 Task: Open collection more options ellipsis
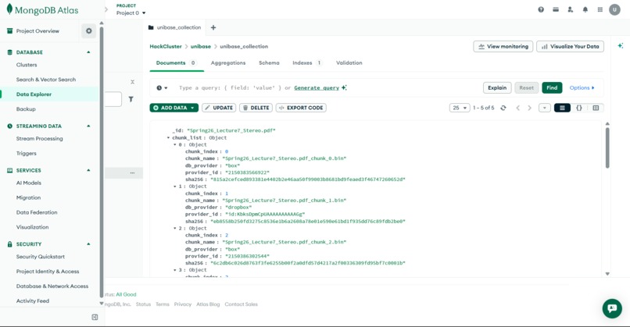pos(132,173)
